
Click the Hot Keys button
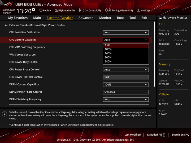point(144,10)
